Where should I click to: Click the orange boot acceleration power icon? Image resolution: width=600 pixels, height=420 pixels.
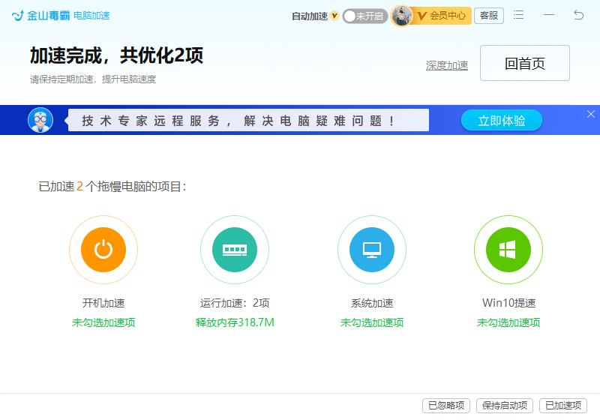pos(103,250)
